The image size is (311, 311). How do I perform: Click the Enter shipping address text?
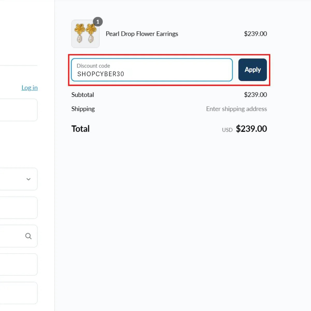coord(236,109)
